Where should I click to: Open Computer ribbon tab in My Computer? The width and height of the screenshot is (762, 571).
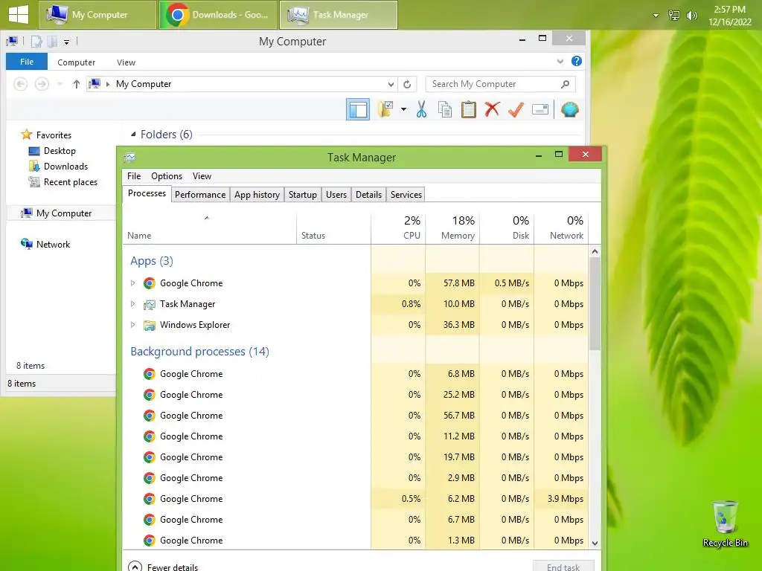pyautogui.click(x=77, y=62)
